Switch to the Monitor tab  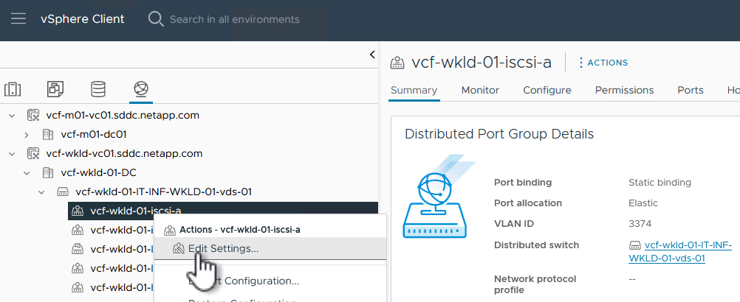point(480,90)
